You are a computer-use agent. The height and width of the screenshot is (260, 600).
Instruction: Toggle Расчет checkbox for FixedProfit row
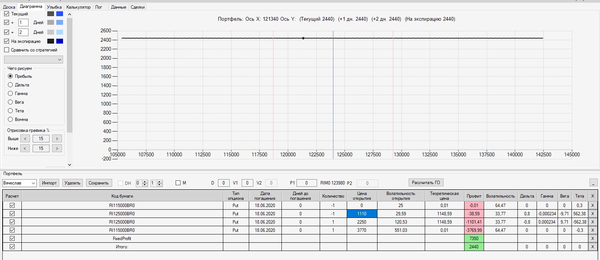pyautogui.click(x=12, y=238)
